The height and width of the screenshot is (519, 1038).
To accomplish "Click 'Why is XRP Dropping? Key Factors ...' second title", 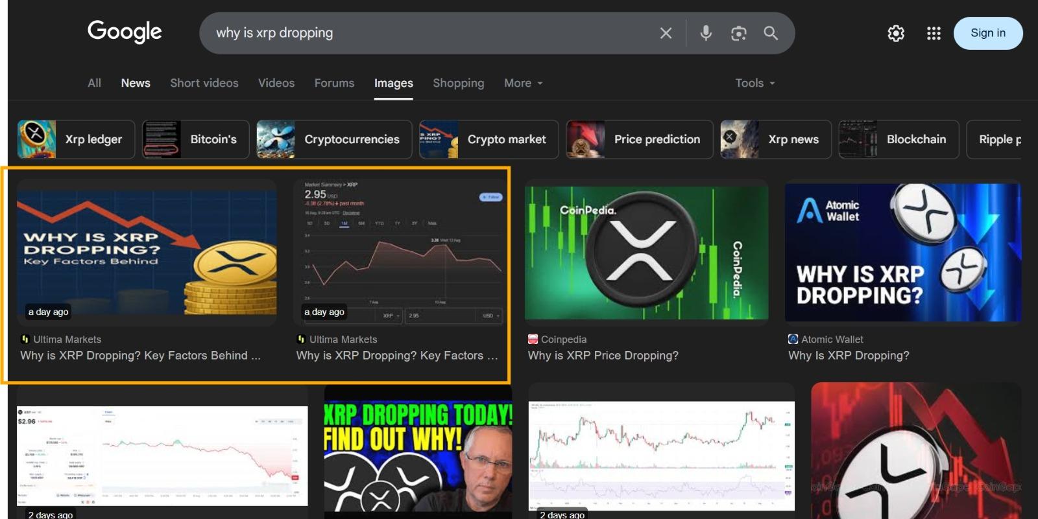I will [397, 356].
